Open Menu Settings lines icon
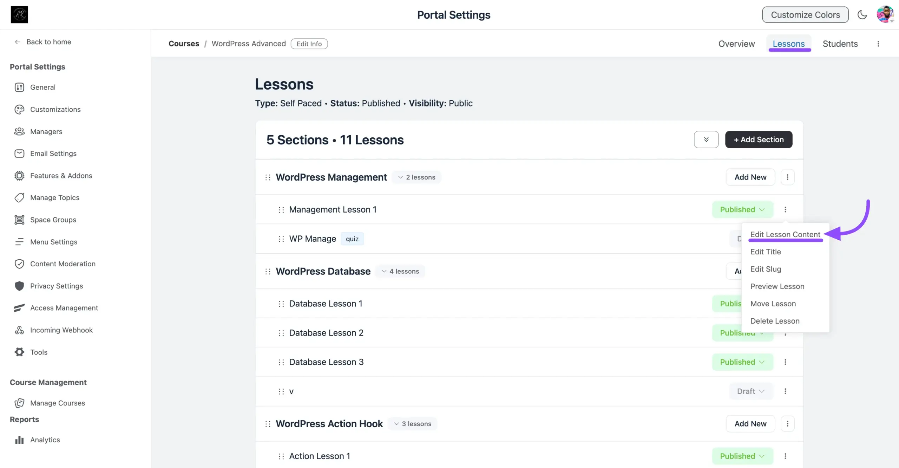The height and width of the screenshot is (468, 899). click(19, 242)
